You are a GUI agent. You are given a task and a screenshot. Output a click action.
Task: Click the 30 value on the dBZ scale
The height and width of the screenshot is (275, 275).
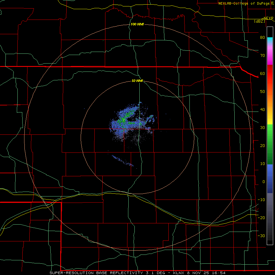[262, 128]
